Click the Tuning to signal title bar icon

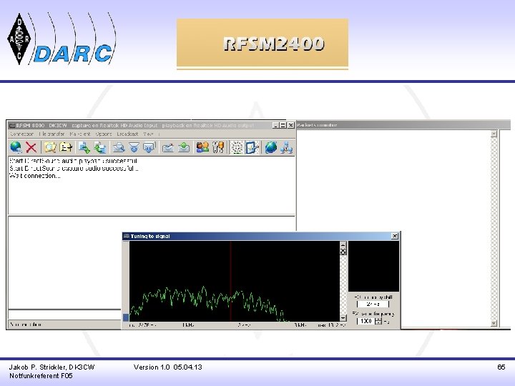(x=126, y=236)
